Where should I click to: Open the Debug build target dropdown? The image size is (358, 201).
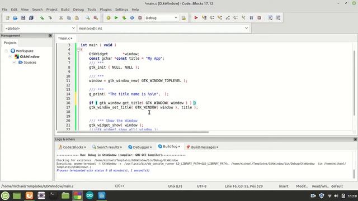[161, 18]
